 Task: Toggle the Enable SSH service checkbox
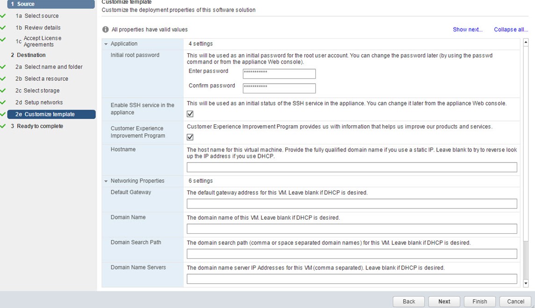coord(190,114)
